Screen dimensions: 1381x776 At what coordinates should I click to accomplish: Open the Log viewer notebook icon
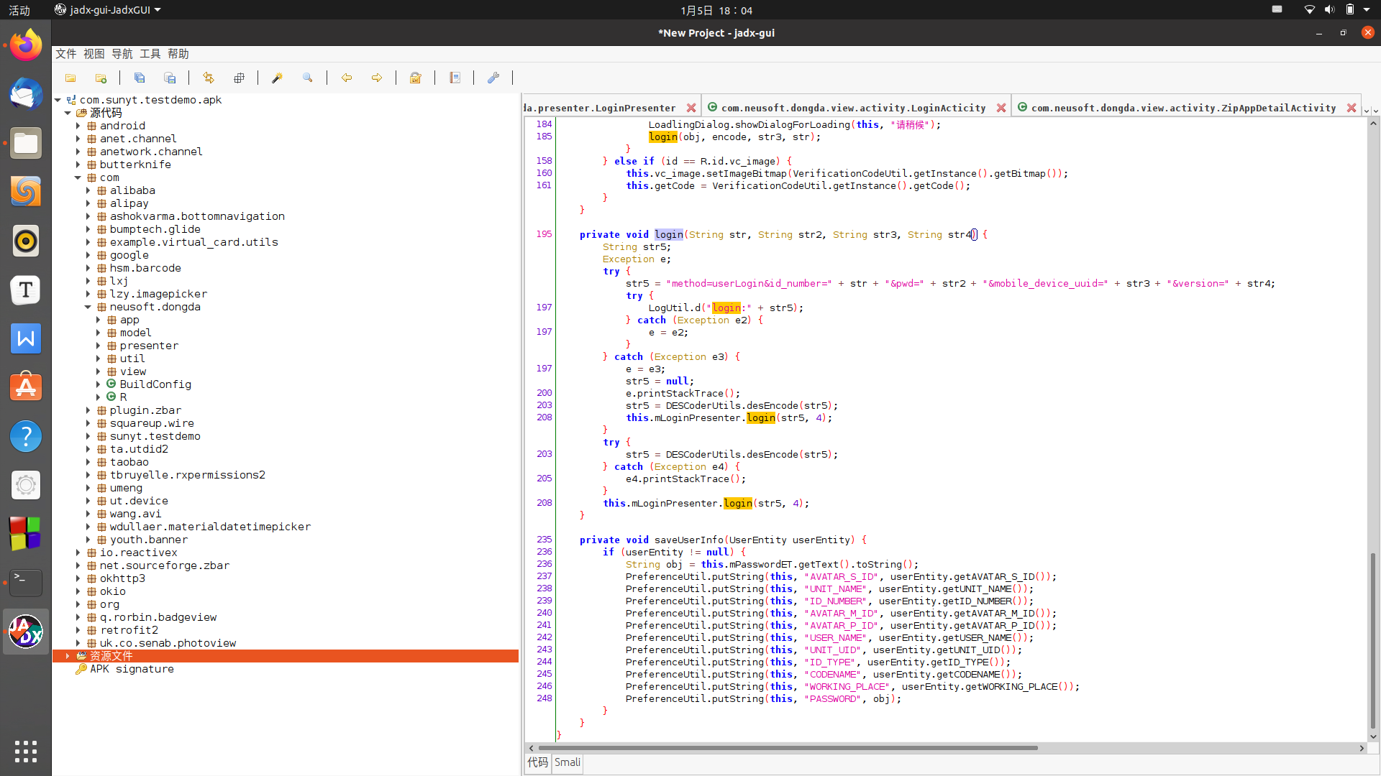click(x=455, y=78)
